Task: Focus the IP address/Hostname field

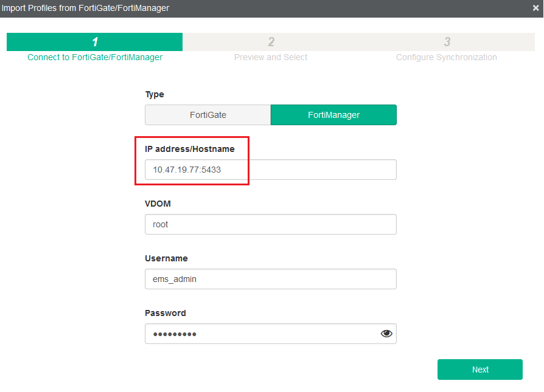Action: click(x=270, y=170)
